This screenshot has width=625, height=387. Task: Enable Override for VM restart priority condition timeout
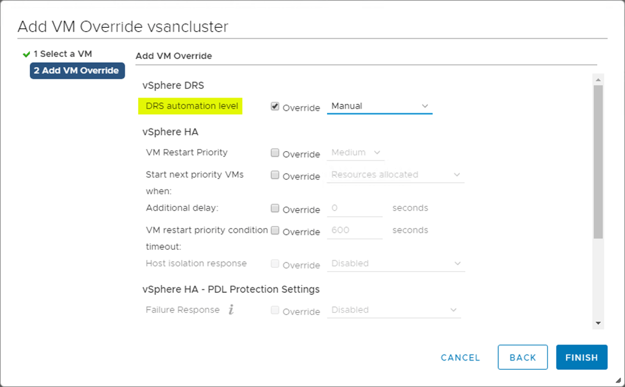pos(275,231)
